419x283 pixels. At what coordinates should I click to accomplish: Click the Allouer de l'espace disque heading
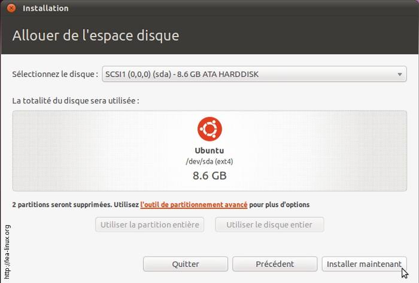[x=96, y=35]
